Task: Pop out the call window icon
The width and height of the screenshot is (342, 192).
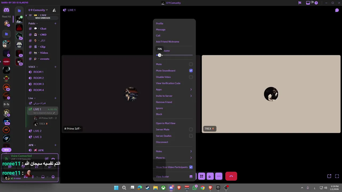Action: coord(329,176)
